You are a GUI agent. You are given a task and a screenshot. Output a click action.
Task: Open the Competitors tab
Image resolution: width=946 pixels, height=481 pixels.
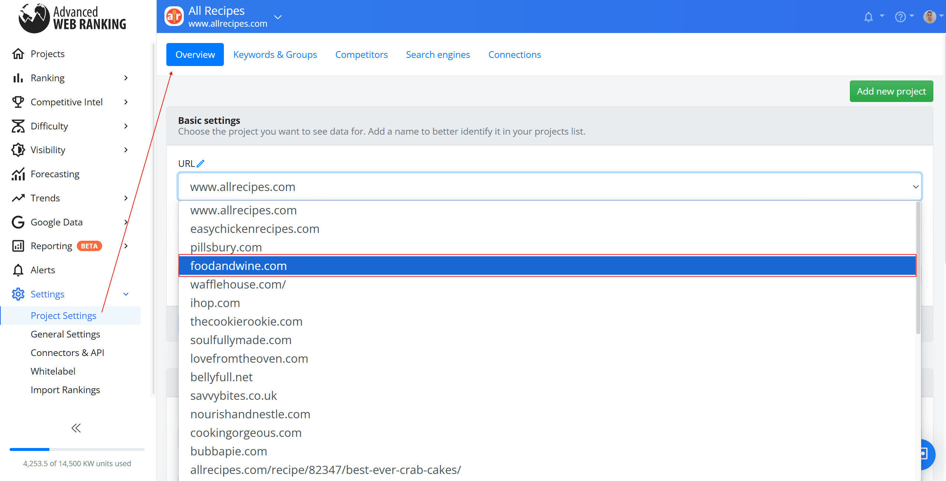[x=361, y=55]
